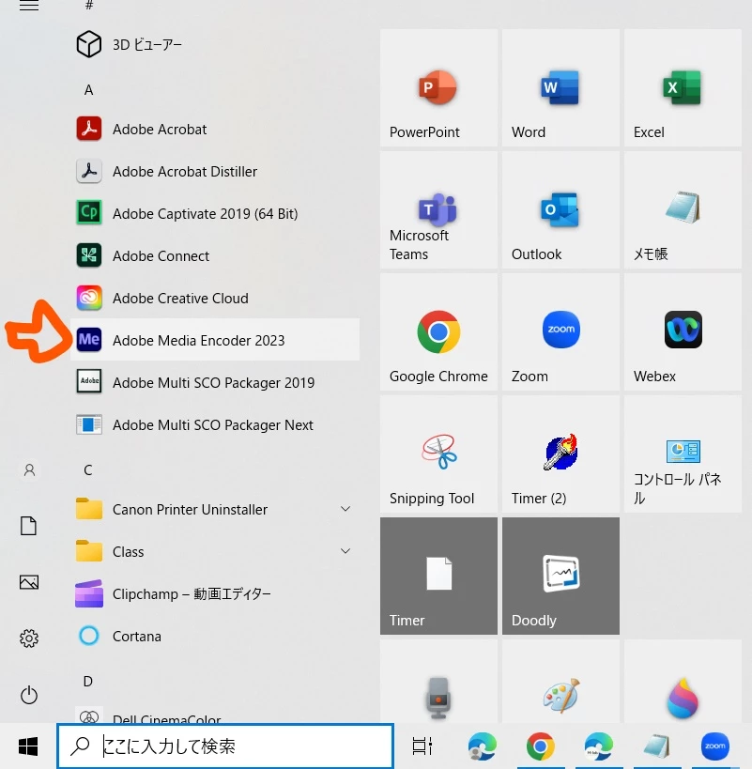
Task: Open the Pictures shortcut in sidebar
Action: click(x=29, y=582)
